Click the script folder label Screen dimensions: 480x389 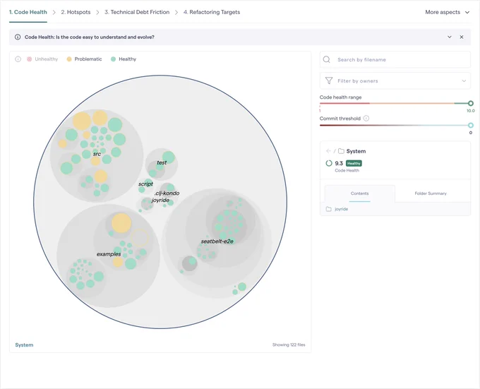(145, 184)
